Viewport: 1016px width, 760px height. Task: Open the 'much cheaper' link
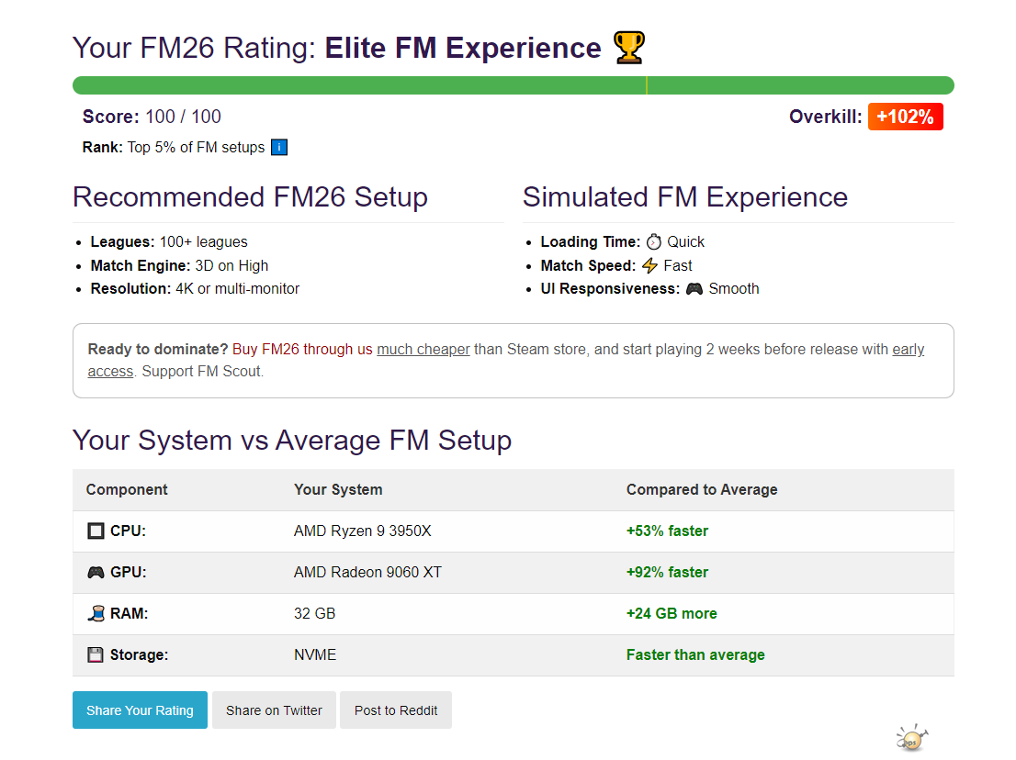[x=423, y=350]
